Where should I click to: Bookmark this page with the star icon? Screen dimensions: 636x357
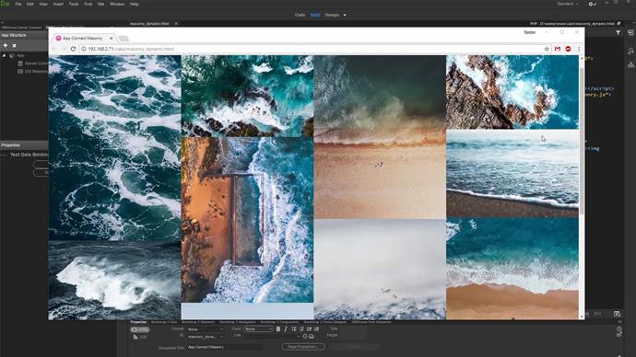coord(547,49)
